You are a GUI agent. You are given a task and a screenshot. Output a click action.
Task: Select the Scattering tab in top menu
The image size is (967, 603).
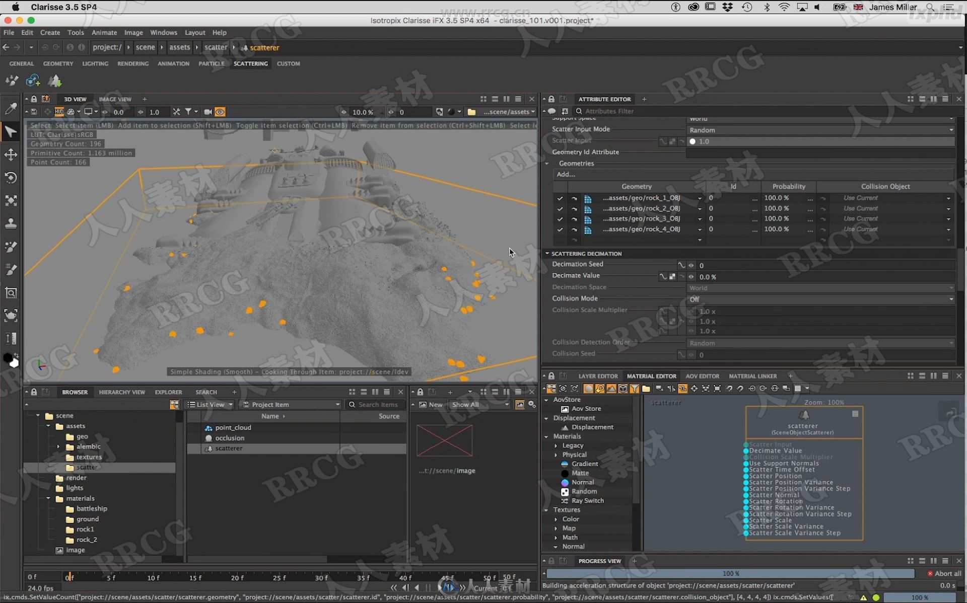pos(251,63)
